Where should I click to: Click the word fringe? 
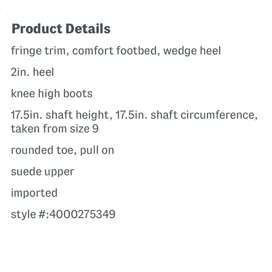click(x=26, y=51)
